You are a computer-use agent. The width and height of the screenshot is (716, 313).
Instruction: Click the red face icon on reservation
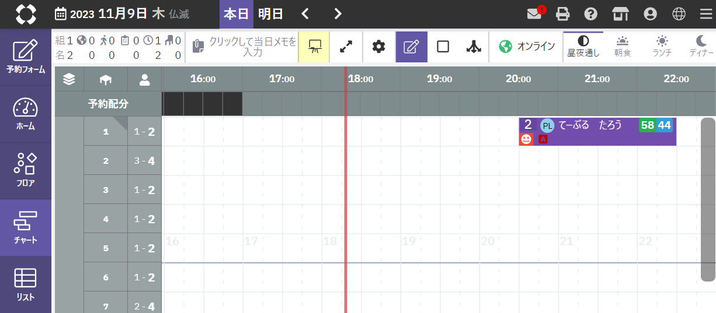526,139
